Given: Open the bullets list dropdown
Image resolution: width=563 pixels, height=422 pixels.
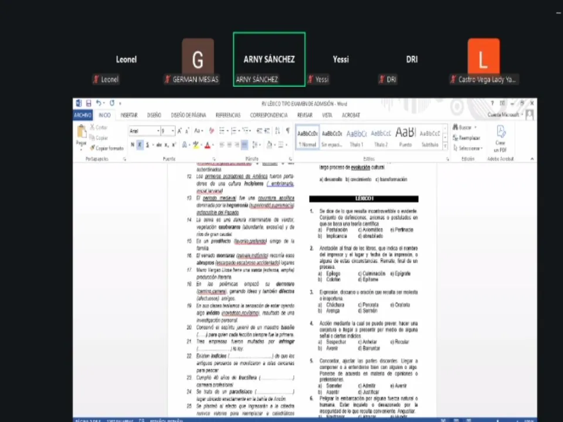Looking at the screenshot, I should click(228, 131).
